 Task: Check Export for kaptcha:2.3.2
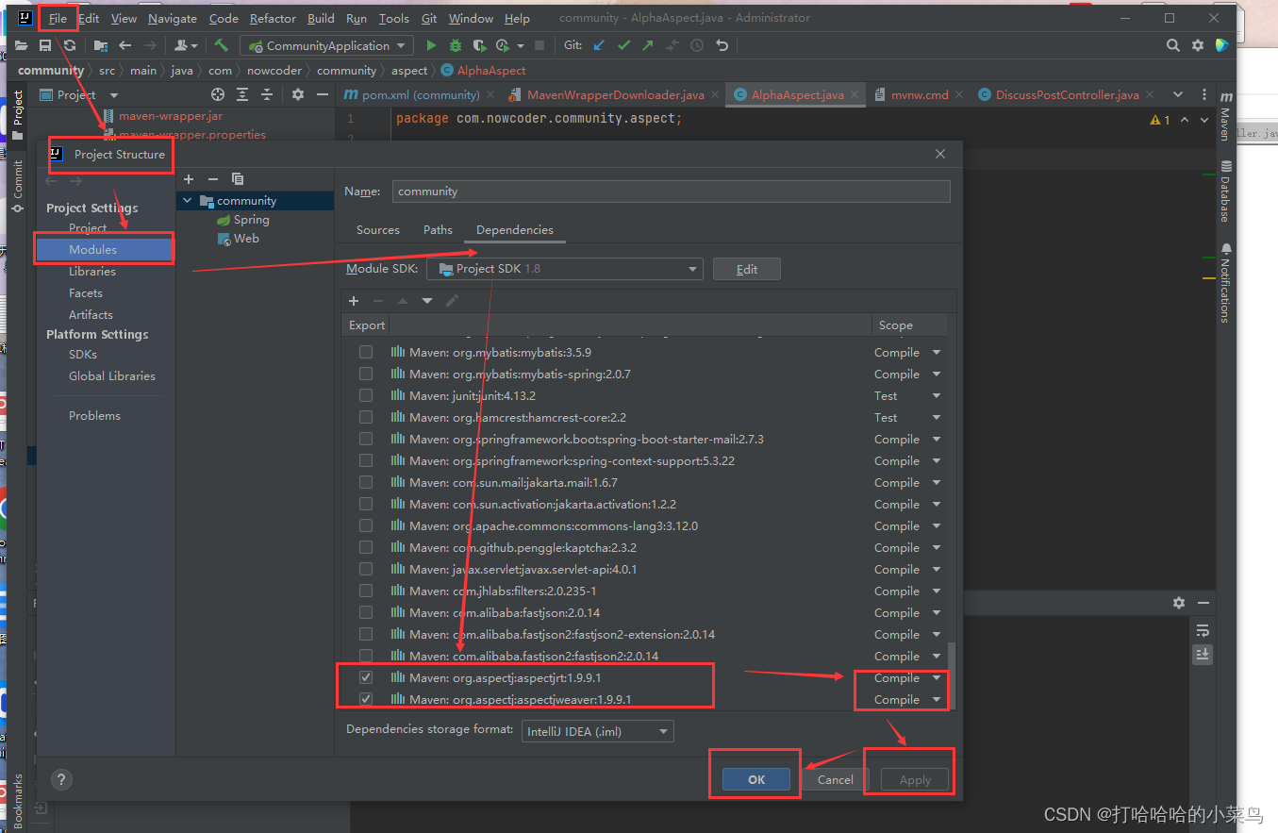366,547
